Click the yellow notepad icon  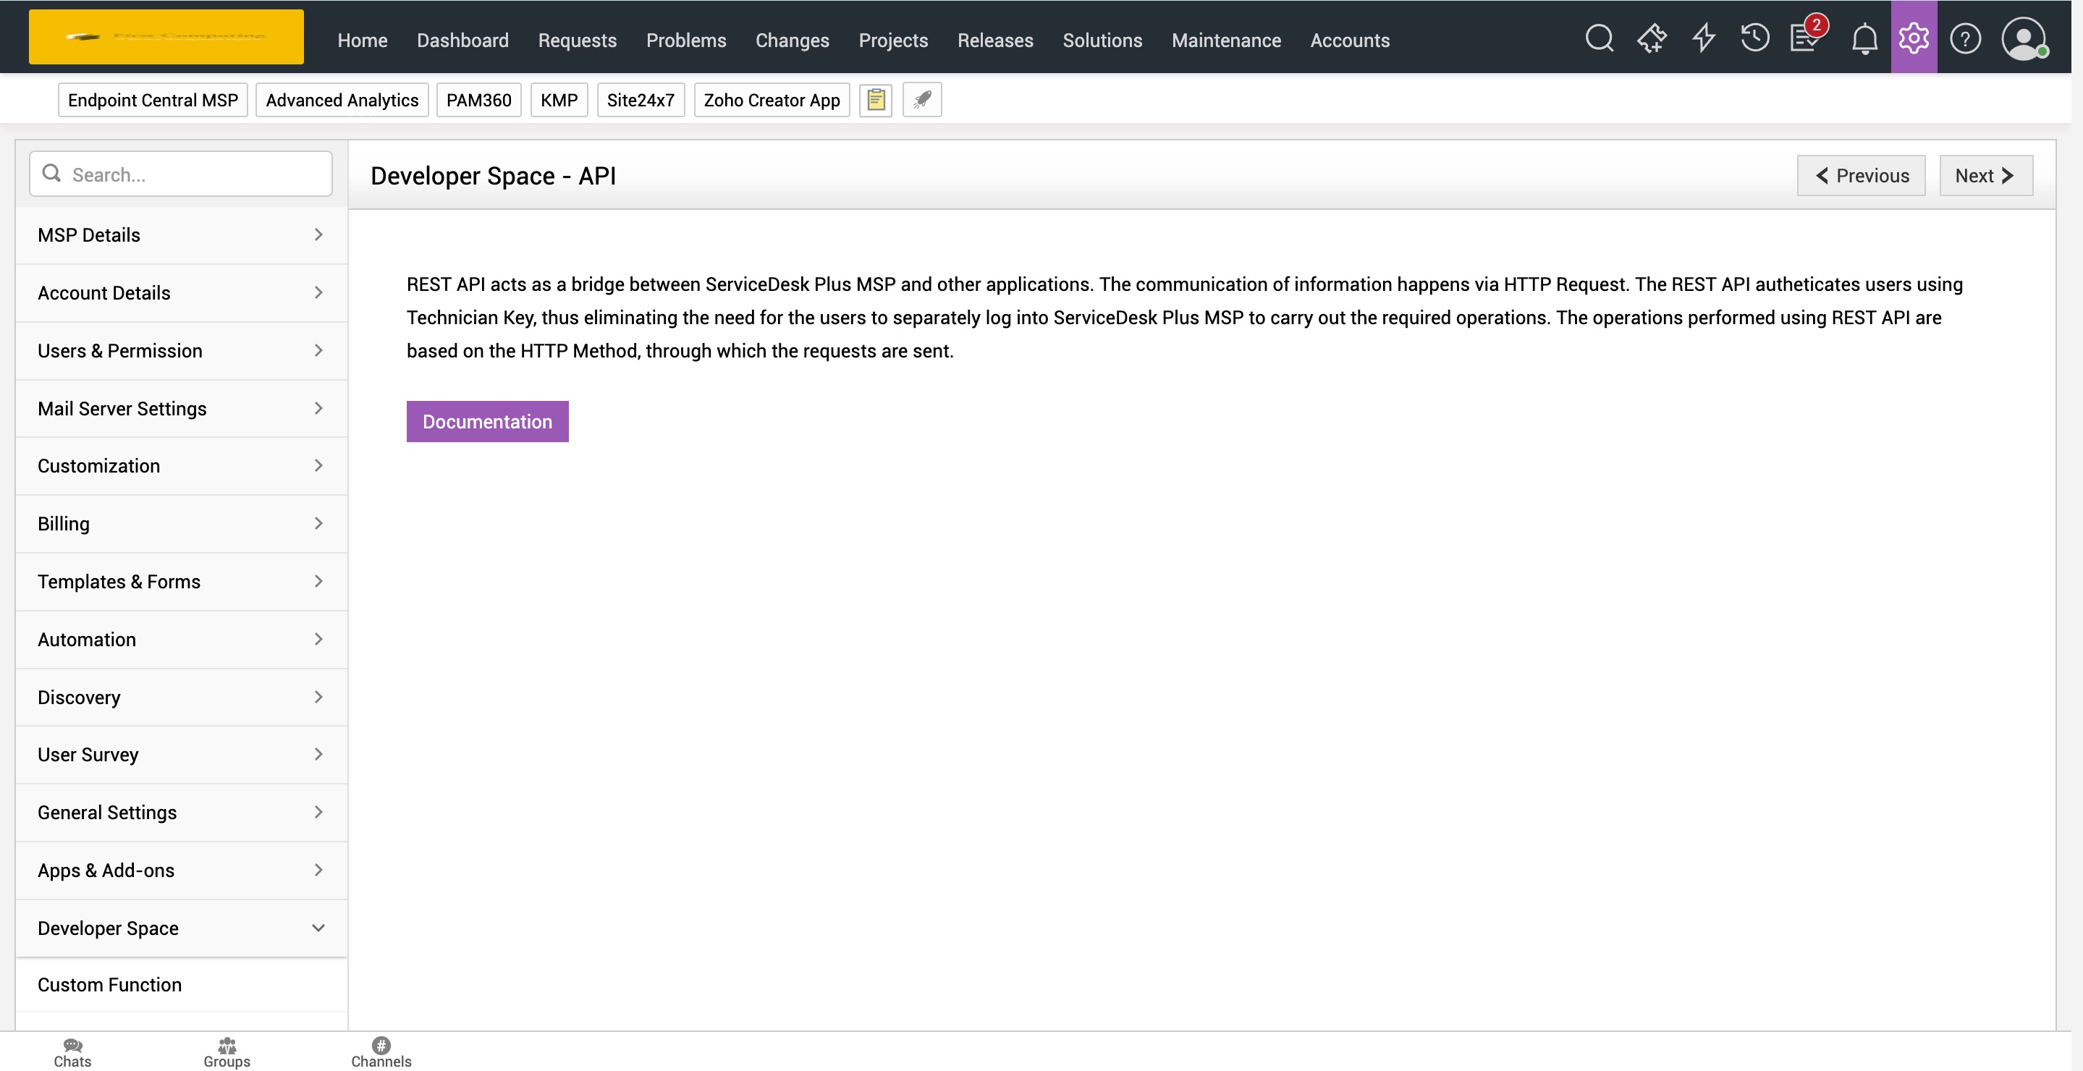point(875,99)
